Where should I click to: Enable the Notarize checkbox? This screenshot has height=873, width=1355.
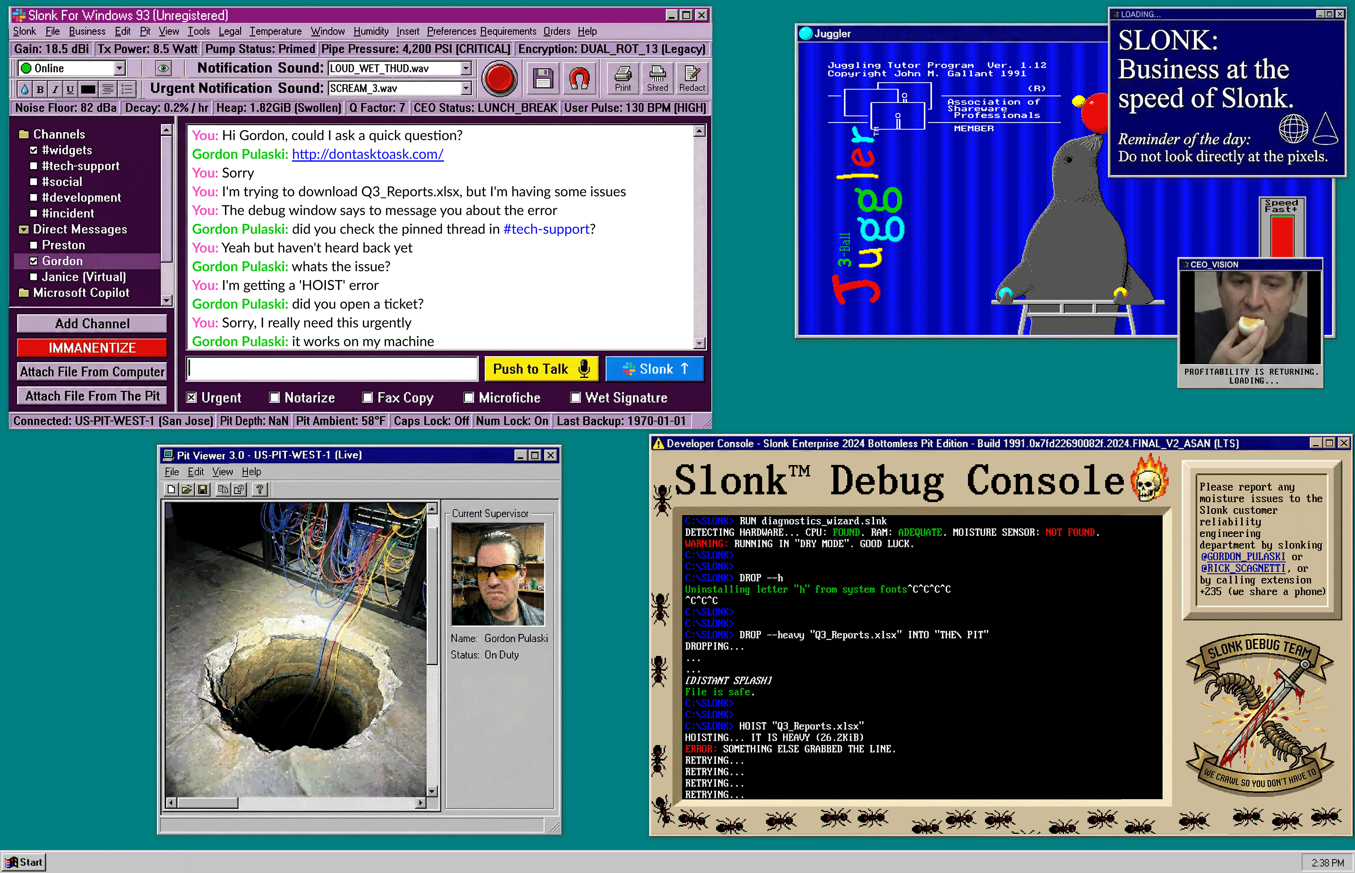274,397
